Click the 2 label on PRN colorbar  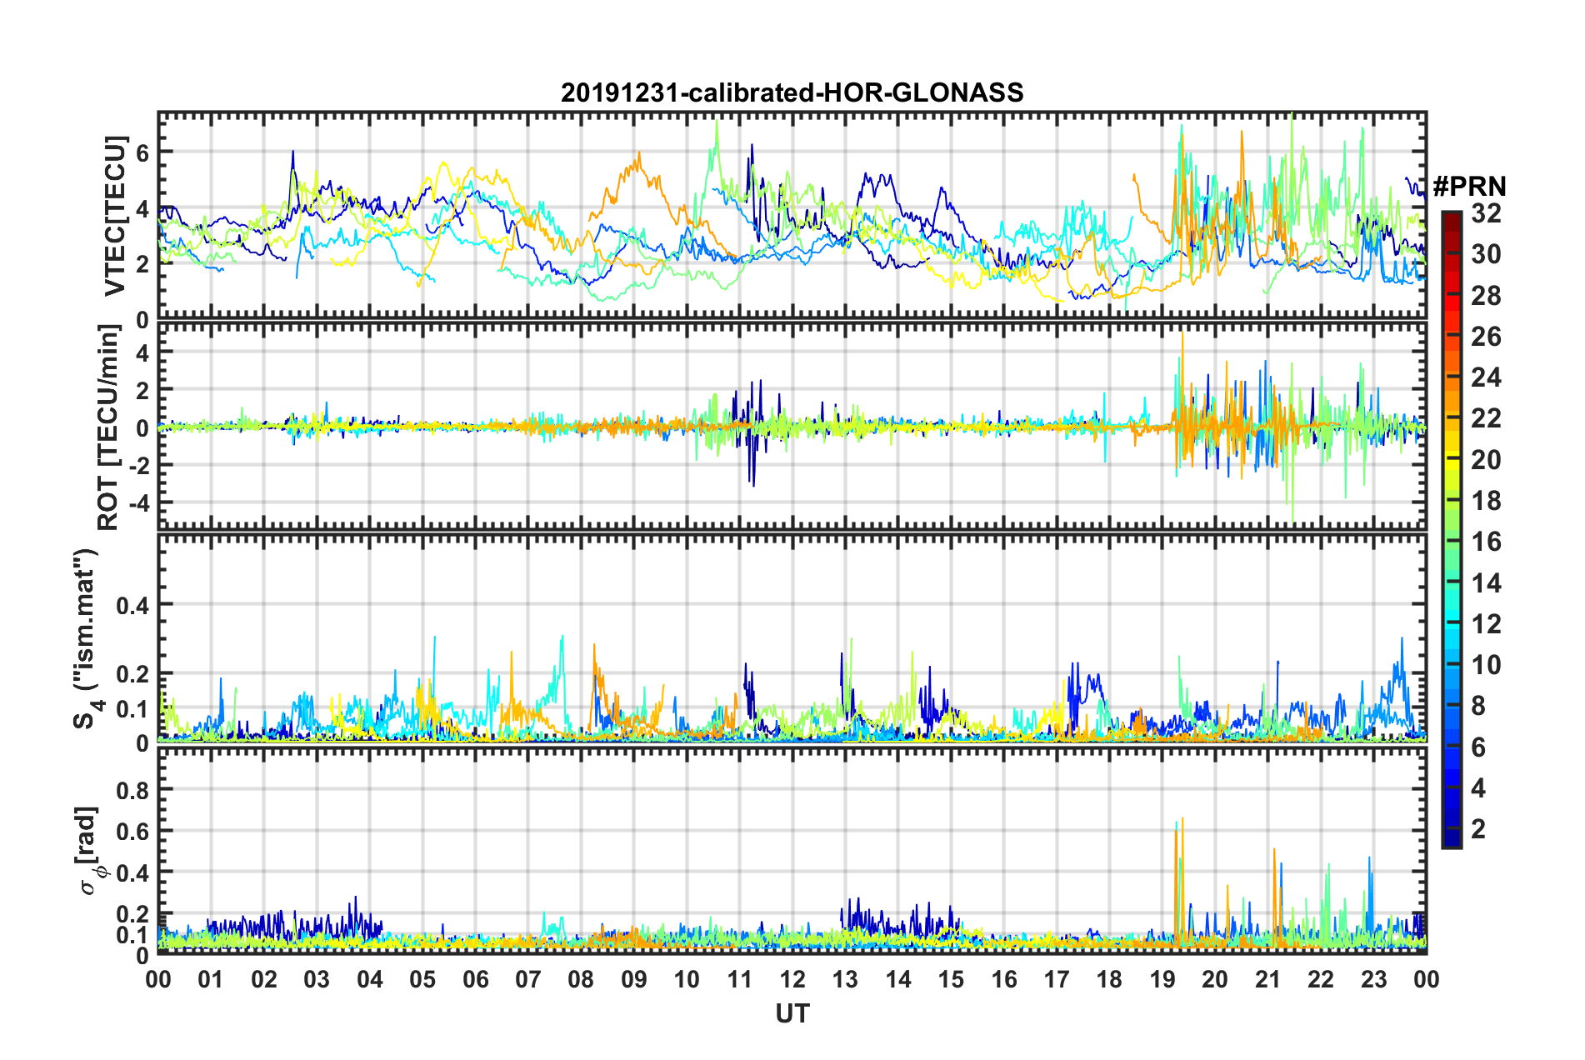pos(1478,829)
